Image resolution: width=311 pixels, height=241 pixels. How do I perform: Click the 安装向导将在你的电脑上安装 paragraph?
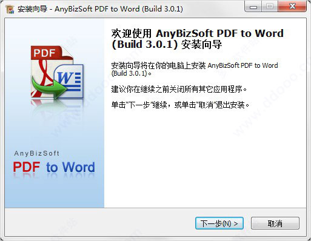[x=195, y=69]
